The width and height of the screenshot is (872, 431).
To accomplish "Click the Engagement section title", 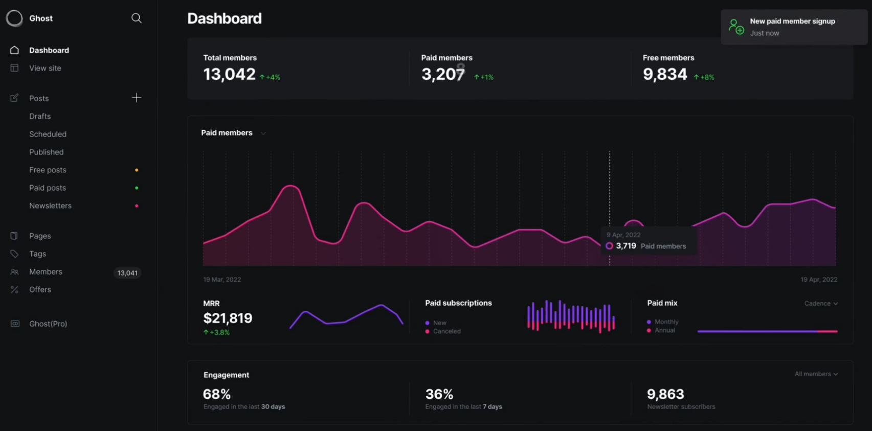I will [226, 375].
